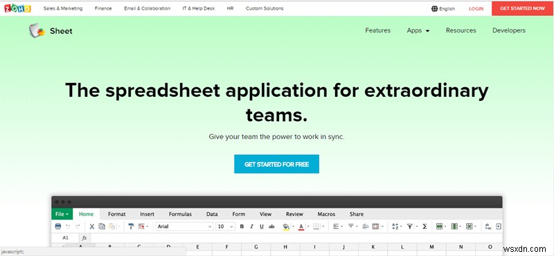Open the arrow beside the Paste icon
Viewport: 554px width, 256px height.
(x=118, y=227)
